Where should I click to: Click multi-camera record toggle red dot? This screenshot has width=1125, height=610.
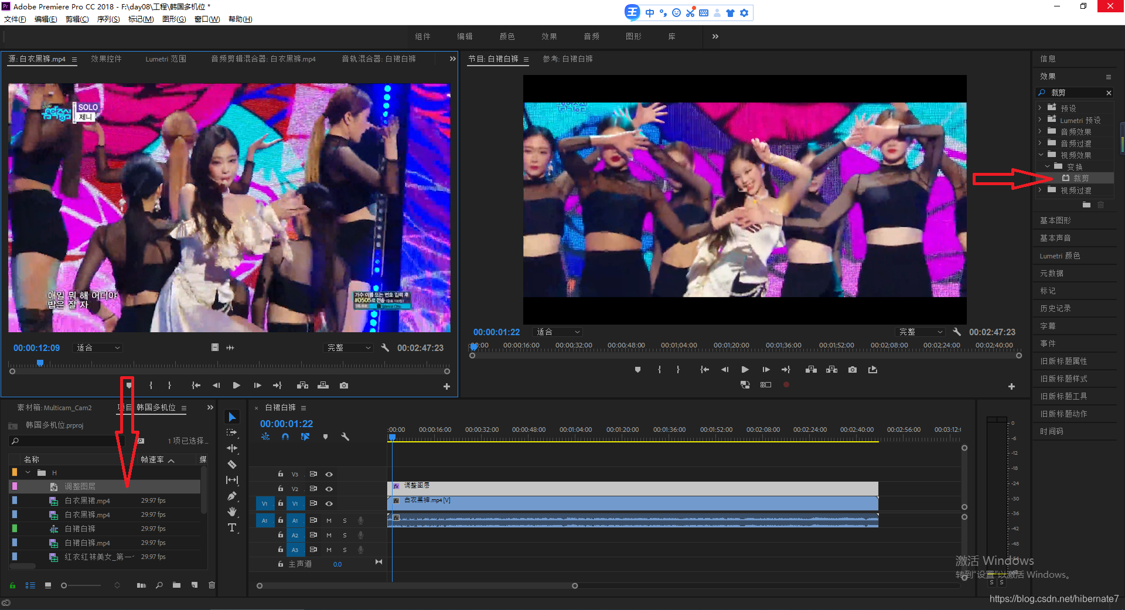coord(786,385)
